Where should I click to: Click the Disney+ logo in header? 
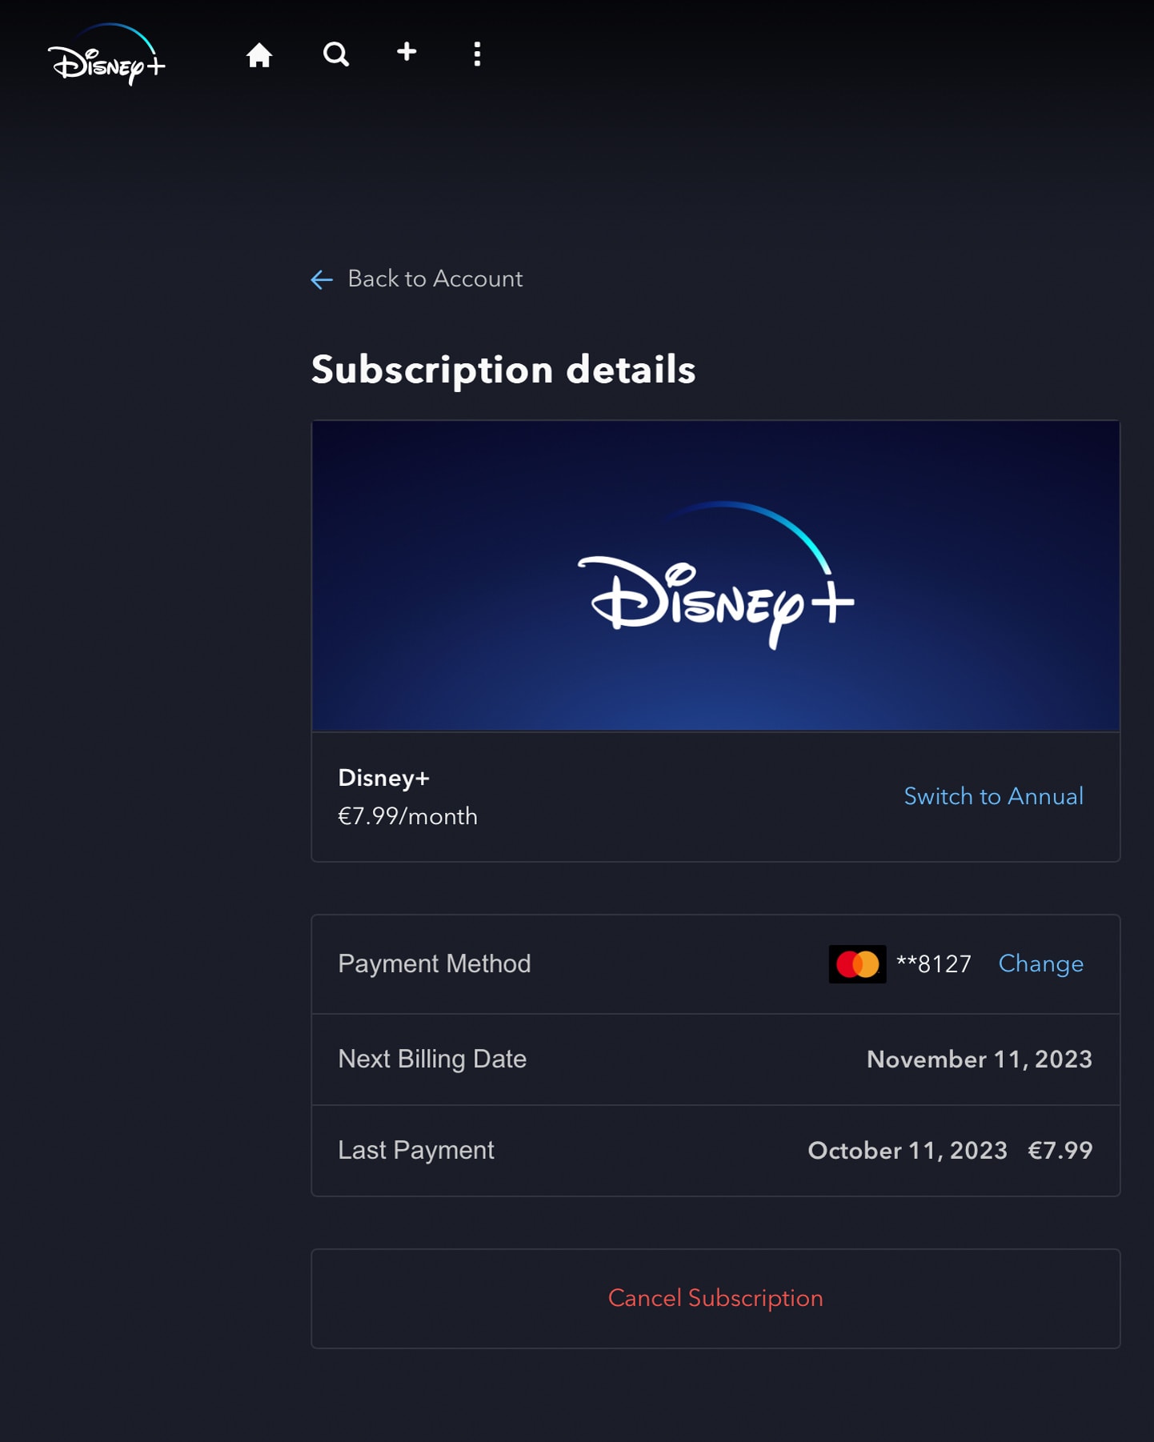click(x=106, y=55)
